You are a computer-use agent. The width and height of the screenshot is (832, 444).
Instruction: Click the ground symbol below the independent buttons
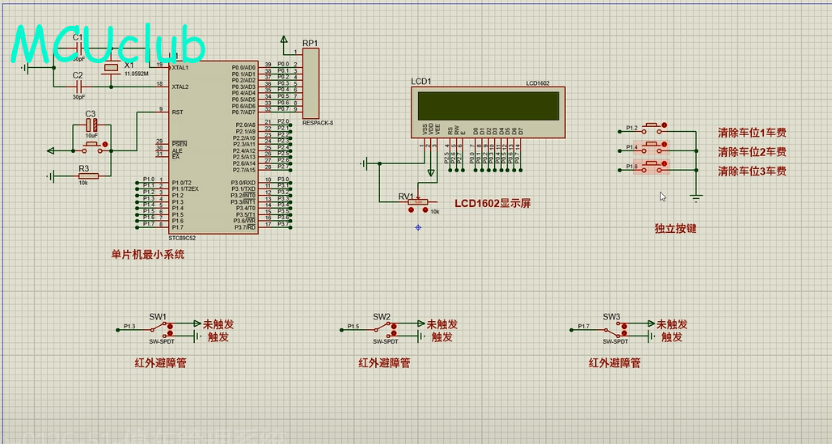click(x=696, y=197)
